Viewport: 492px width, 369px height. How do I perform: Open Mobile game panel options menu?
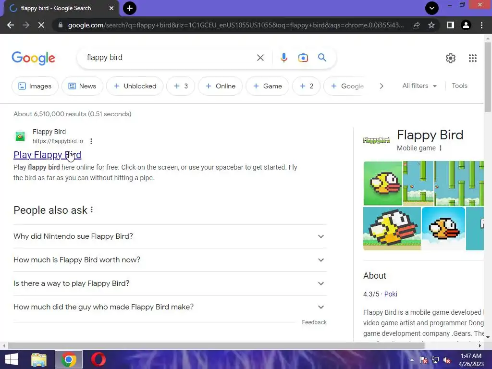pyautogui.click(x=441, y=148)
